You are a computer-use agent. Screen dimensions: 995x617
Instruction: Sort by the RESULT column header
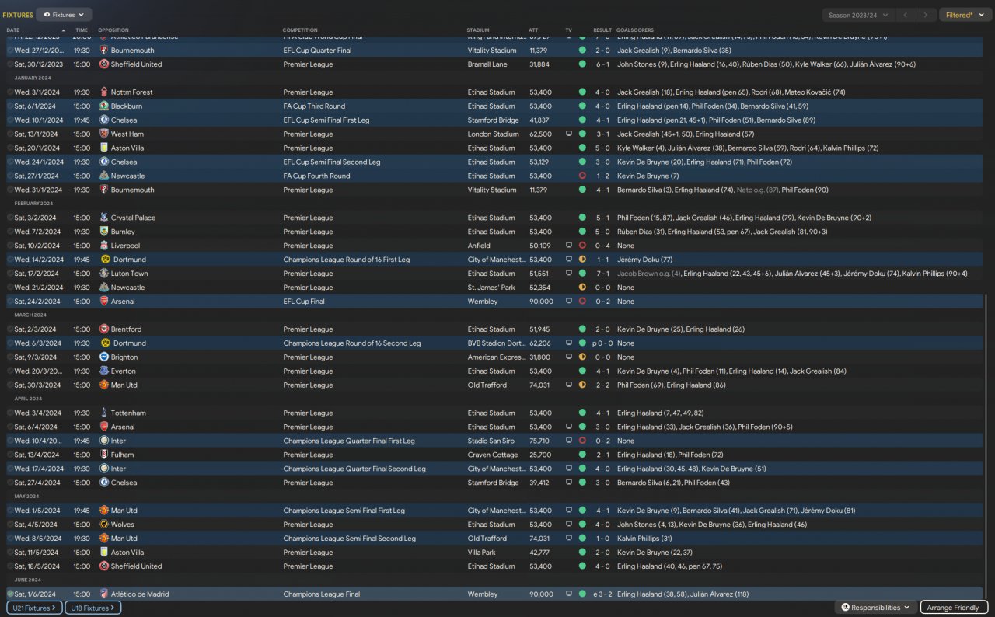coord(602,30)
